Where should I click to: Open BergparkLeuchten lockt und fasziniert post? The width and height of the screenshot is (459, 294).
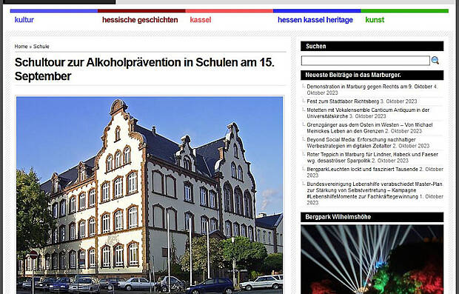click(x=363, y=170)
